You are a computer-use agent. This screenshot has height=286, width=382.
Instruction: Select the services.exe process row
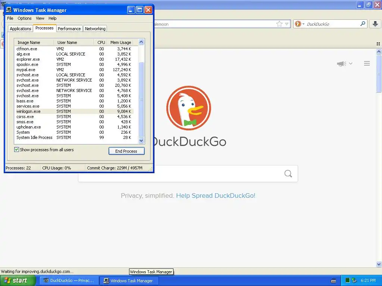pyautogui.click(x=74, y=106)
